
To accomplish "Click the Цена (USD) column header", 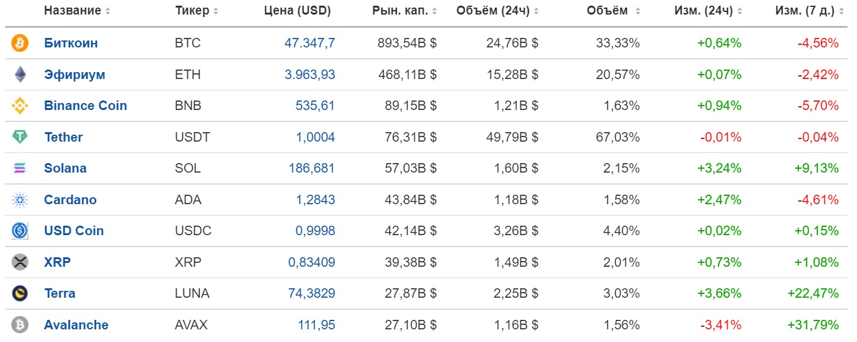I will pyautogui.click(x=297, y=11).
